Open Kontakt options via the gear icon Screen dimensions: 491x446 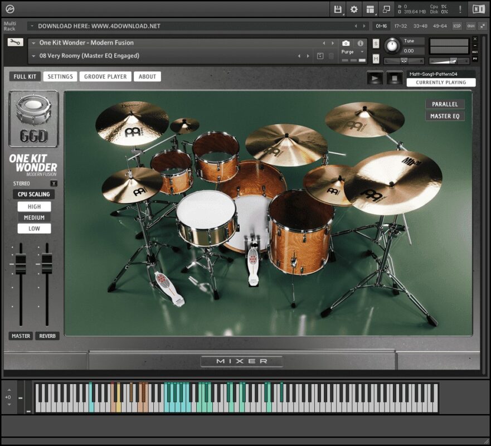(x=354, y=9)
